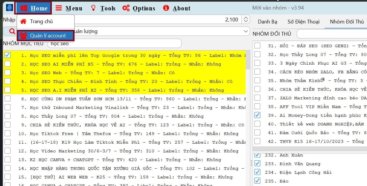The image size is (367, 186).
Task: Check group 8 Học Thầy Long 07 in target list
Action: (x=8, y=116)
